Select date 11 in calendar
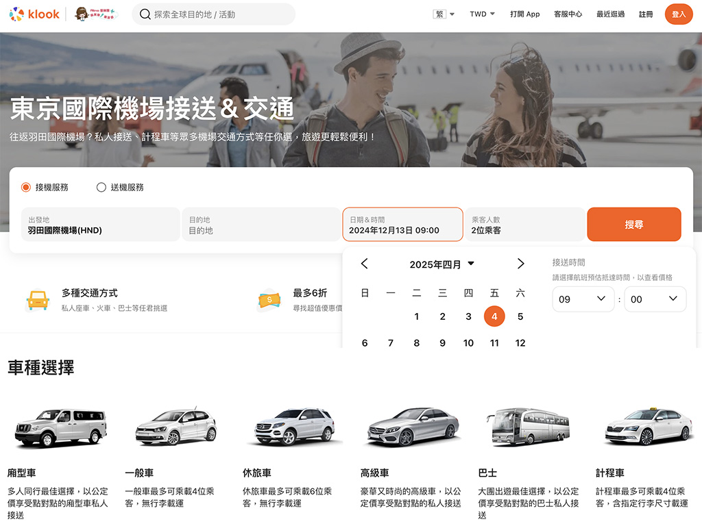702x526 pixels. click(x=494, y=343)
